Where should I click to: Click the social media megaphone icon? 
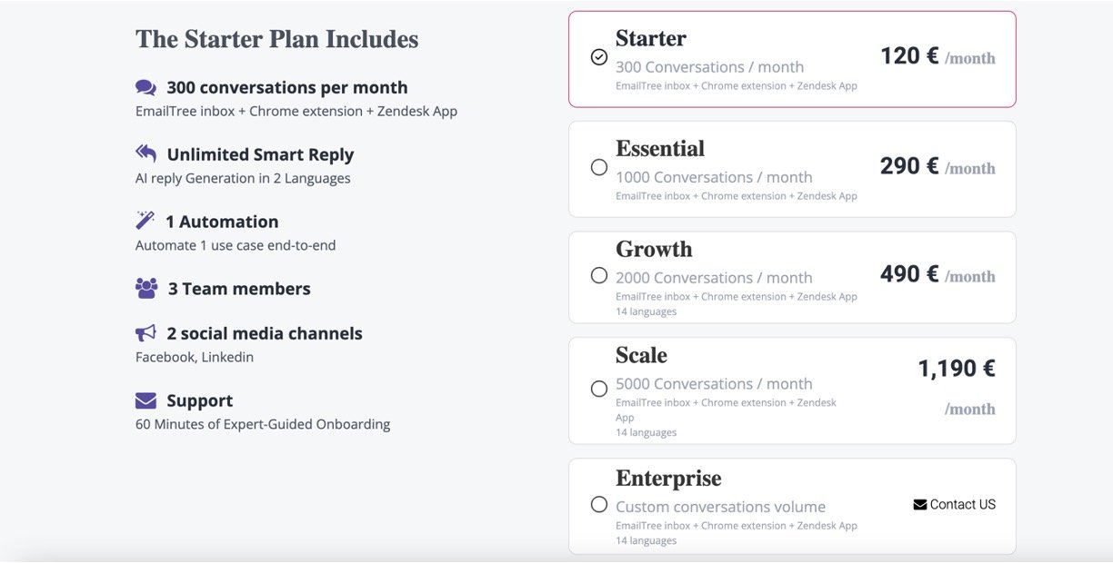tap(145, 333)
